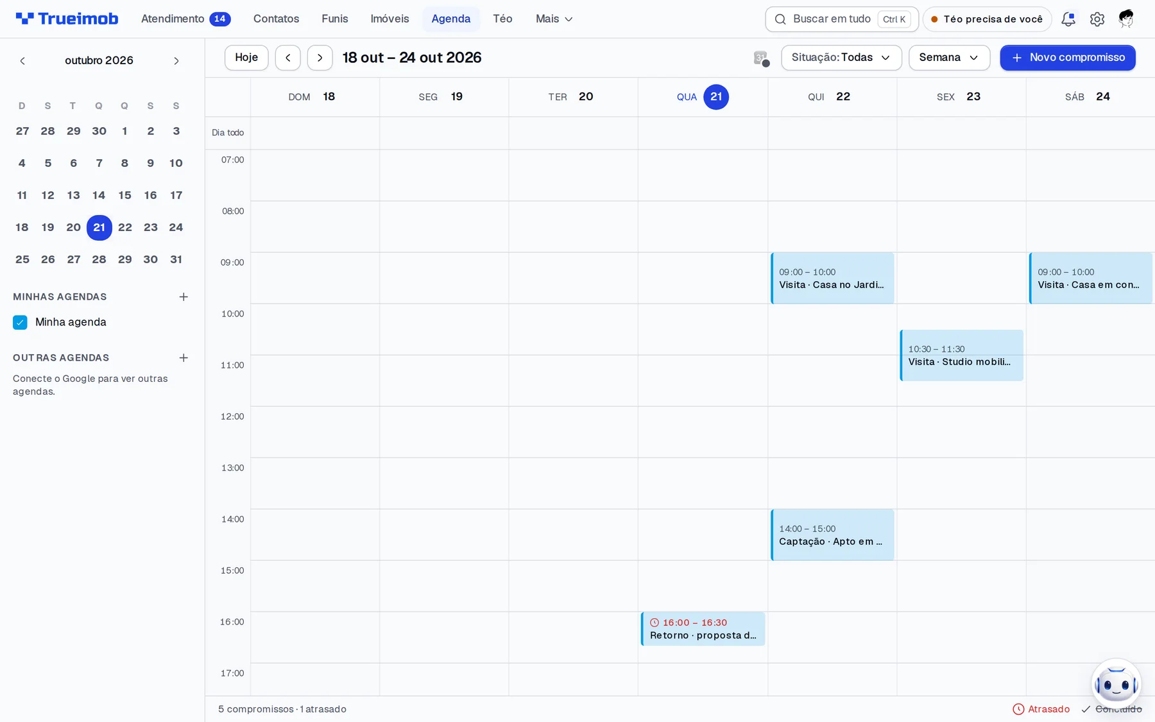Select highlighted day 21 in mini calendar
Viewport: 1155px width, 722px height.
click(99, 227)
